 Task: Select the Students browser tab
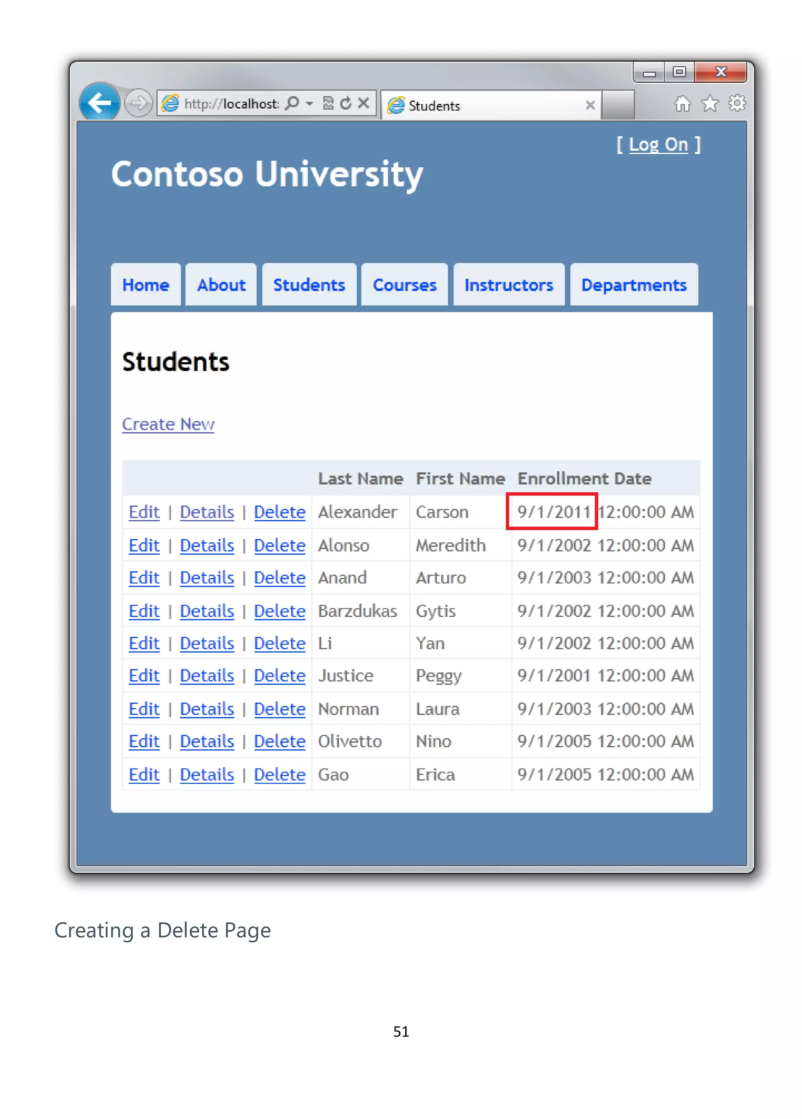click(491, 105)
